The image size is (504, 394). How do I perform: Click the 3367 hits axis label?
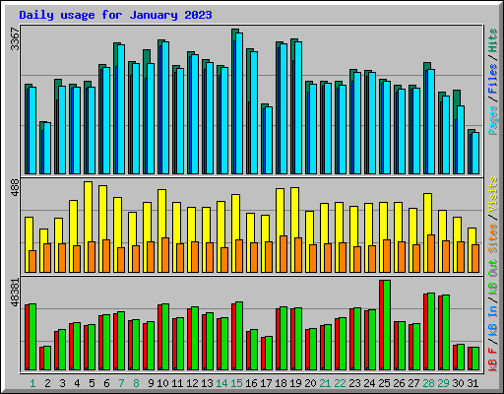[15, 39]
